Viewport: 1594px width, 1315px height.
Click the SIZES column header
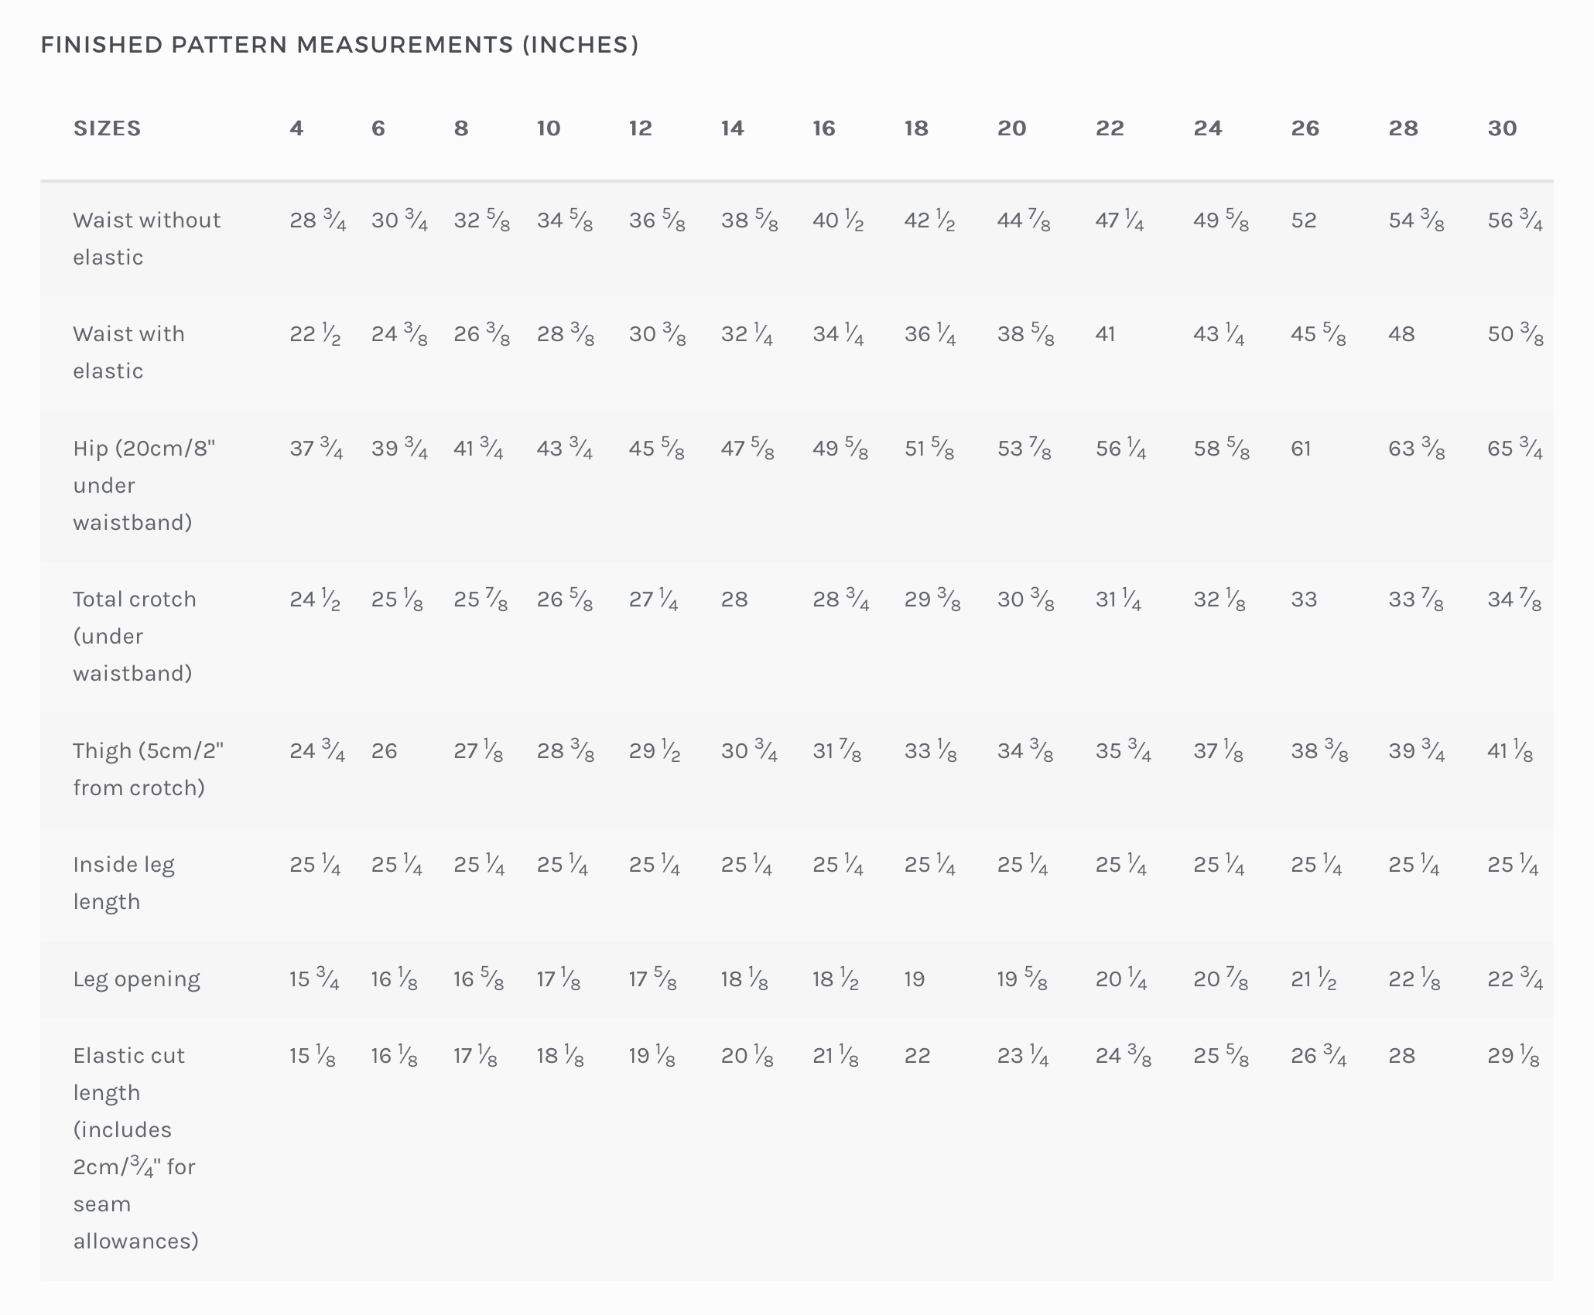[107, 128]
